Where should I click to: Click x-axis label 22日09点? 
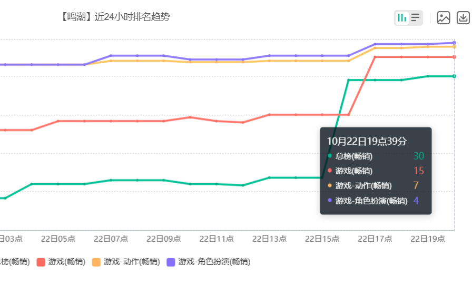(164, 239)
